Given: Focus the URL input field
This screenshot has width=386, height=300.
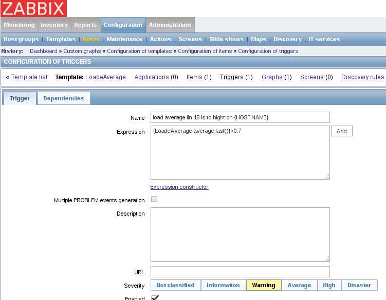Looking at the screenshot, I should [x=240, y=272].
